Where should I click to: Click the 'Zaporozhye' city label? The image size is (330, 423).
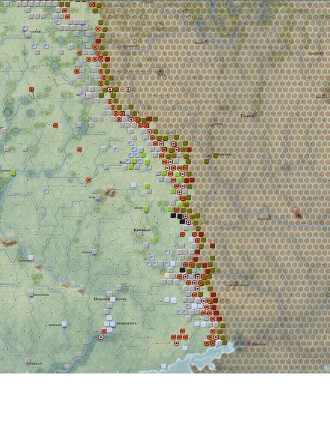click(126, 323)
